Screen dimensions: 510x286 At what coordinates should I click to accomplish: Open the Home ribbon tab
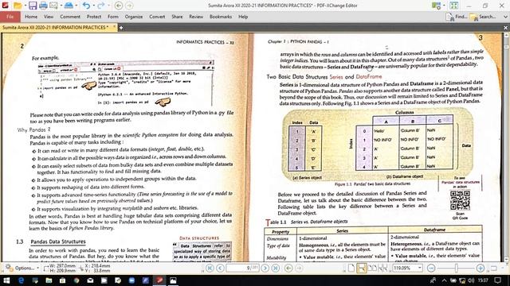click(31, 17)
